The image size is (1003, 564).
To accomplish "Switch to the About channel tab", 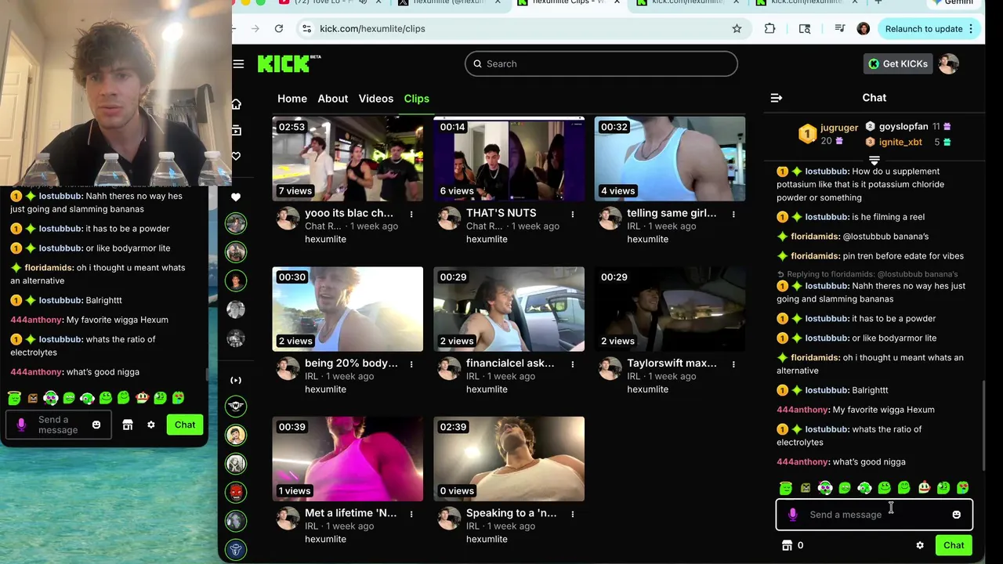I will (x=333, y=99).
